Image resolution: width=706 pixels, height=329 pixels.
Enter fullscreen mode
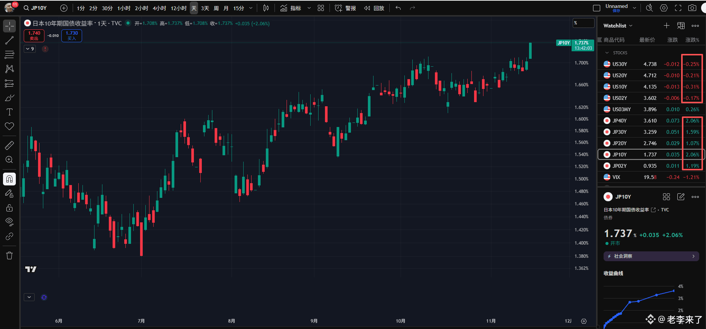[678, 8]
